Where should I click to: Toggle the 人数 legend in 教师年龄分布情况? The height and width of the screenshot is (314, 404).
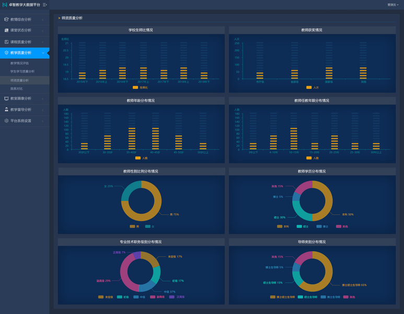point(142,158)
